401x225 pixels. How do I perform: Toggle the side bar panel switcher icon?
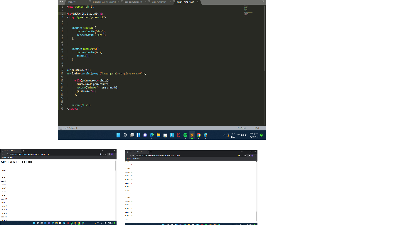[x=61, y=128]
